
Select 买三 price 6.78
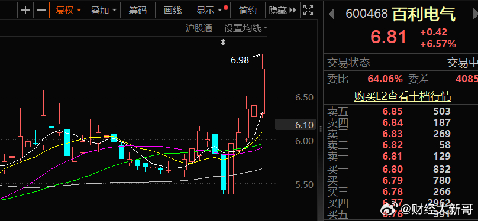tap(393, 191)
